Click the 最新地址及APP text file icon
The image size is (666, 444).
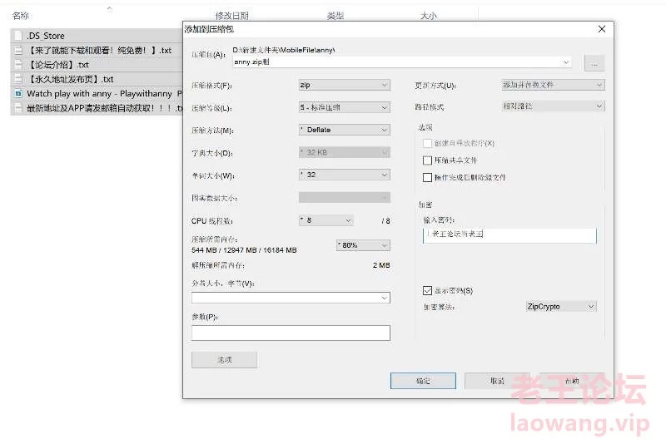coord(18,108)
